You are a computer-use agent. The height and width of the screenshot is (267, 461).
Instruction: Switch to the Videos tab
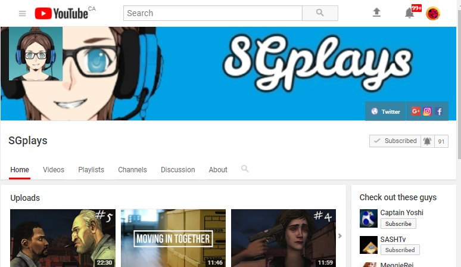54,170
